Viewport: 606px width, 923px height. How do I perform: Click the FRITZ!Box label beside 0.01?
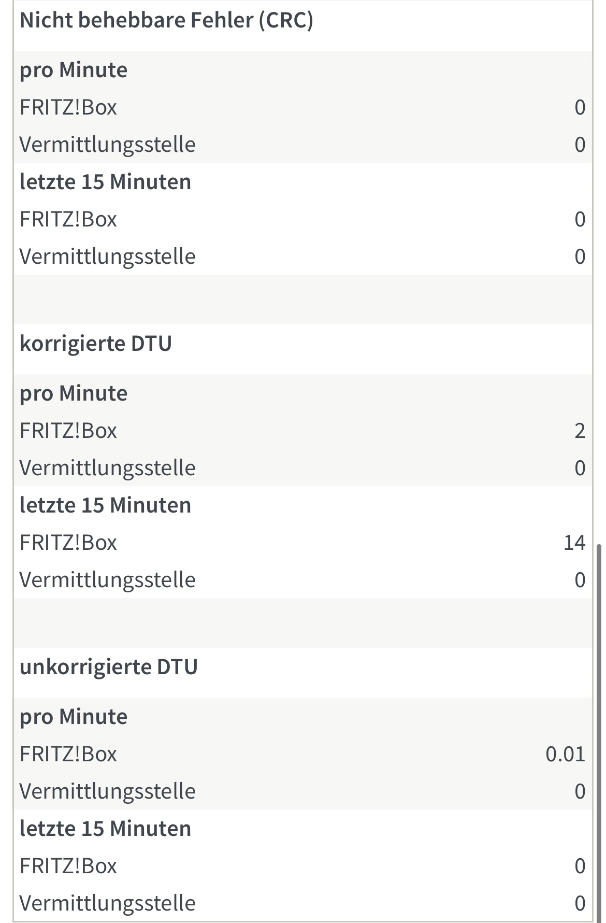pyautogui.click(x=68, y=754)
